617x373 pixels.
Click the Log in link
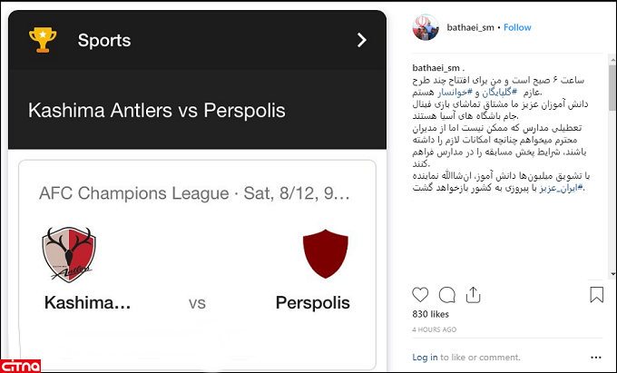tap(425, 358)
